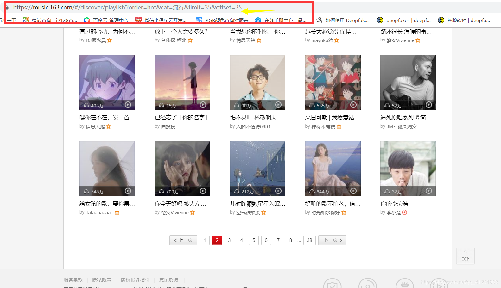Open the 快递查询 bookmark
This screenshot has width=501, height=288.
pyautogui.click(x=50, y=20)
